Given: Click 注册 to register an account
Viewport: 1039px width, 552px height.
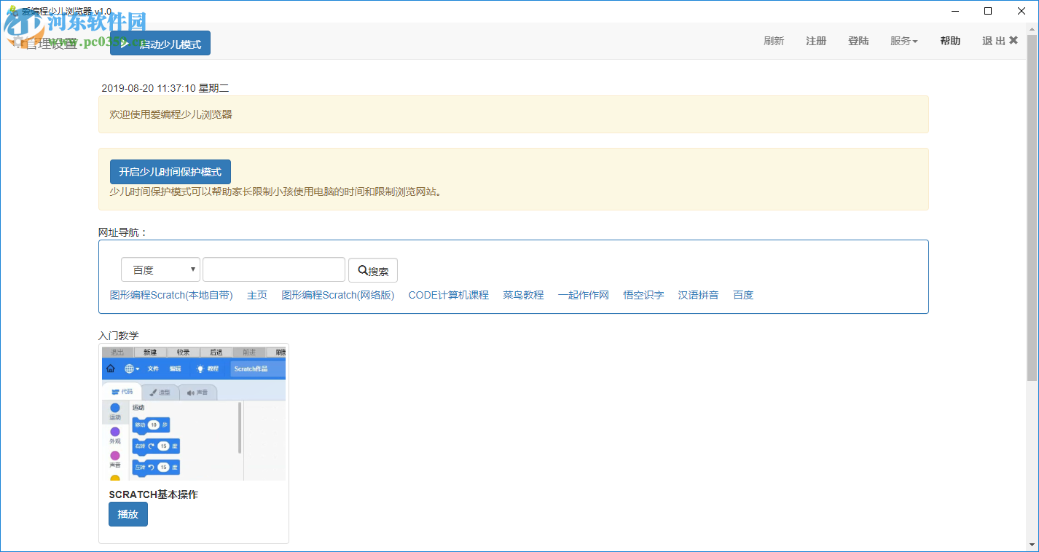Looking at the screenshot, I should coord(816,41).
